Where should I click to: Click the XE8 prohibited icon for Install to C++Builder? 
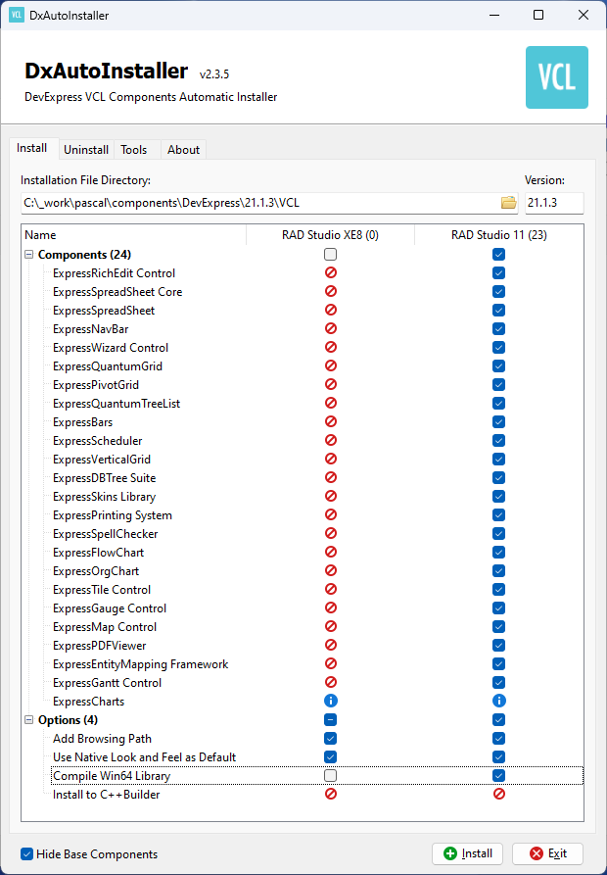(x=331, y=794)
